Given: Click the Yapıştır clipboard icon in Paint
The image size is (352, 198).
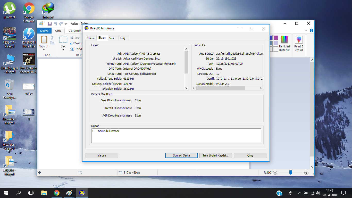Looking at the screenshot, I should coord(44,40).
